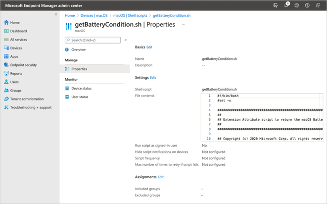The width and height of the screenshot is (327, 204).
Task: Click All services label in sidebar
Action: (x=19, y=40)
